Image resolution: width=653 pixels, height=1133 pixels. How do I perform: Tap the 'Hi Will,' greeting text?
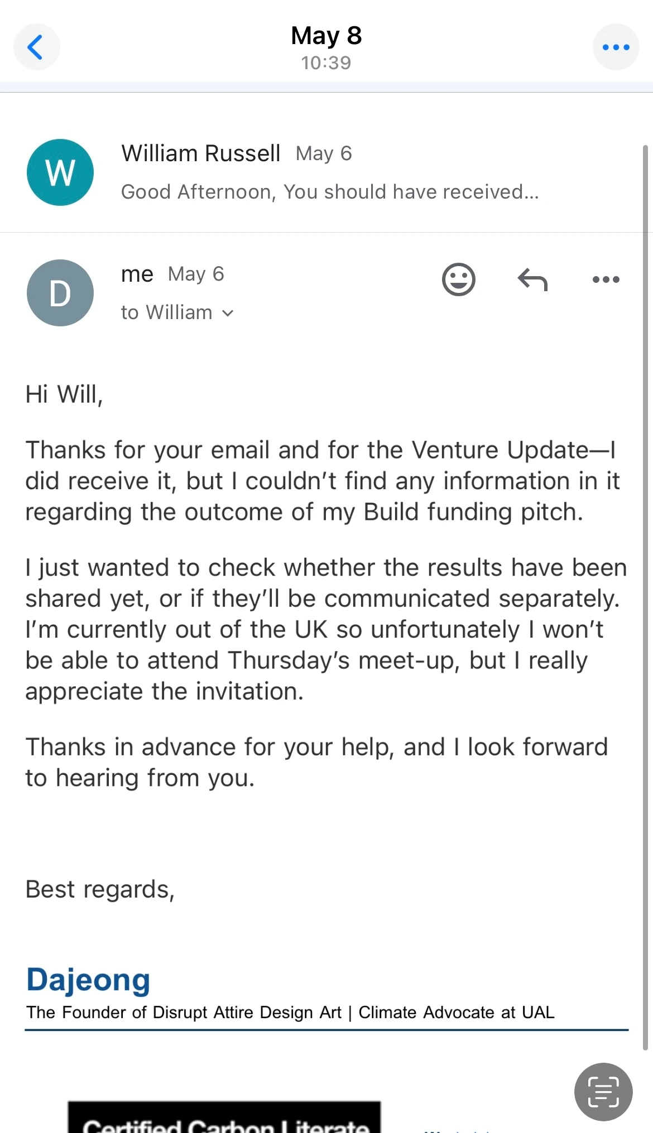pyautogui.click(x=64, y=394)
